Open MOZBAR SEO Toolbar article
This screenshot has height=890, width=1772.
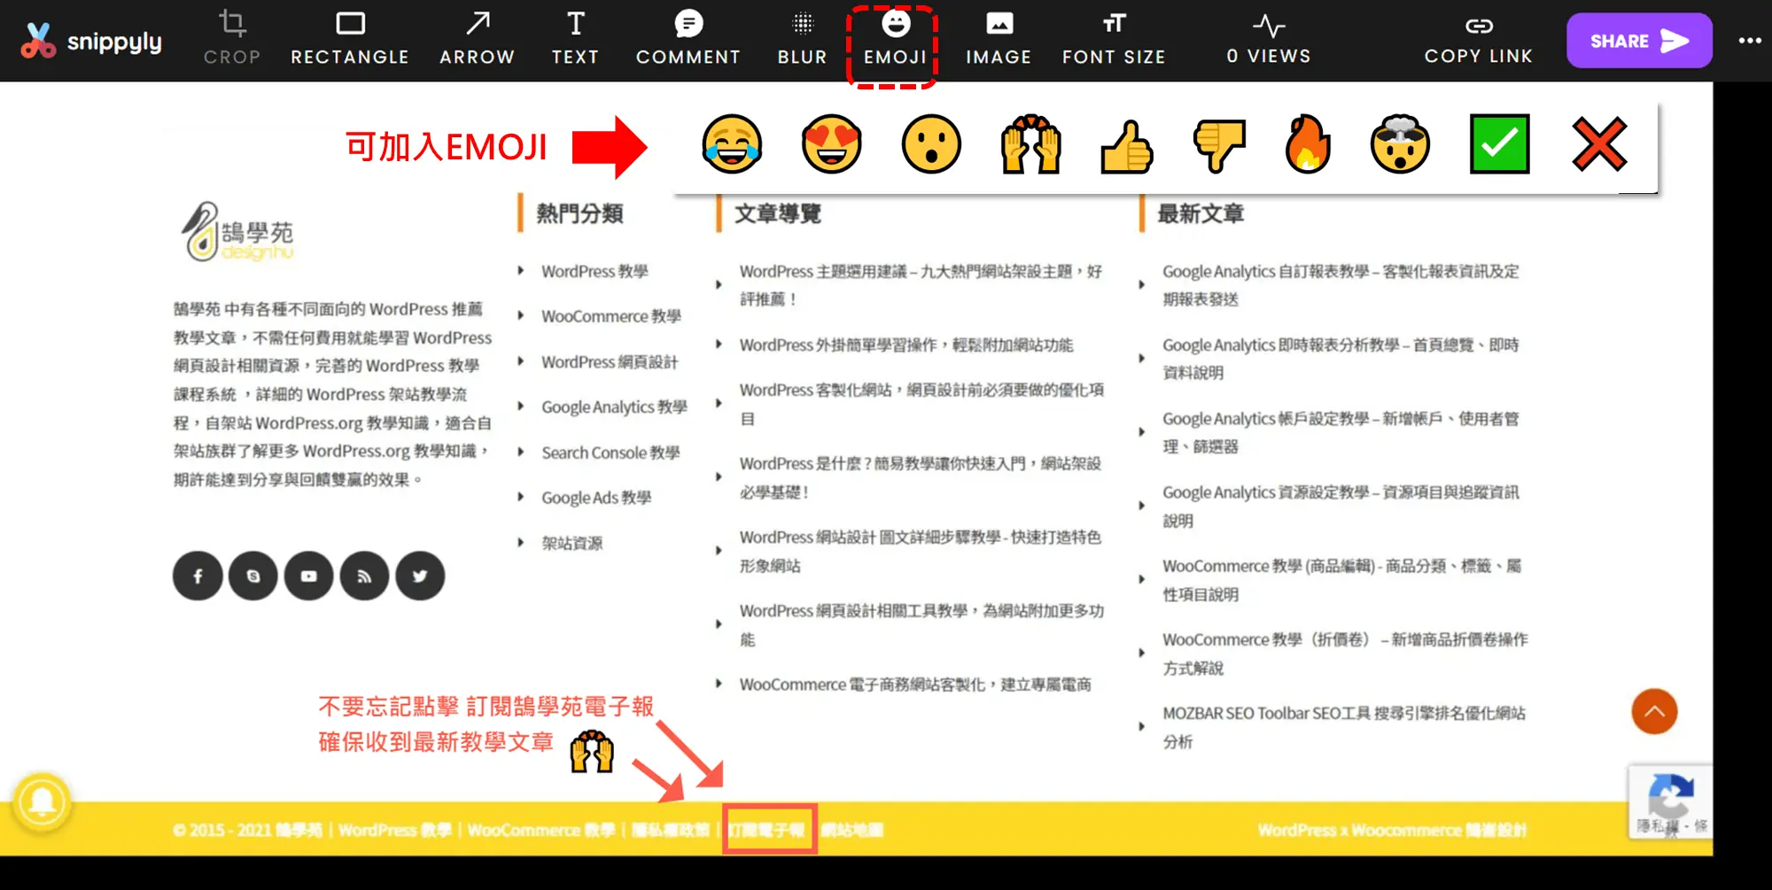[1343, 726]
